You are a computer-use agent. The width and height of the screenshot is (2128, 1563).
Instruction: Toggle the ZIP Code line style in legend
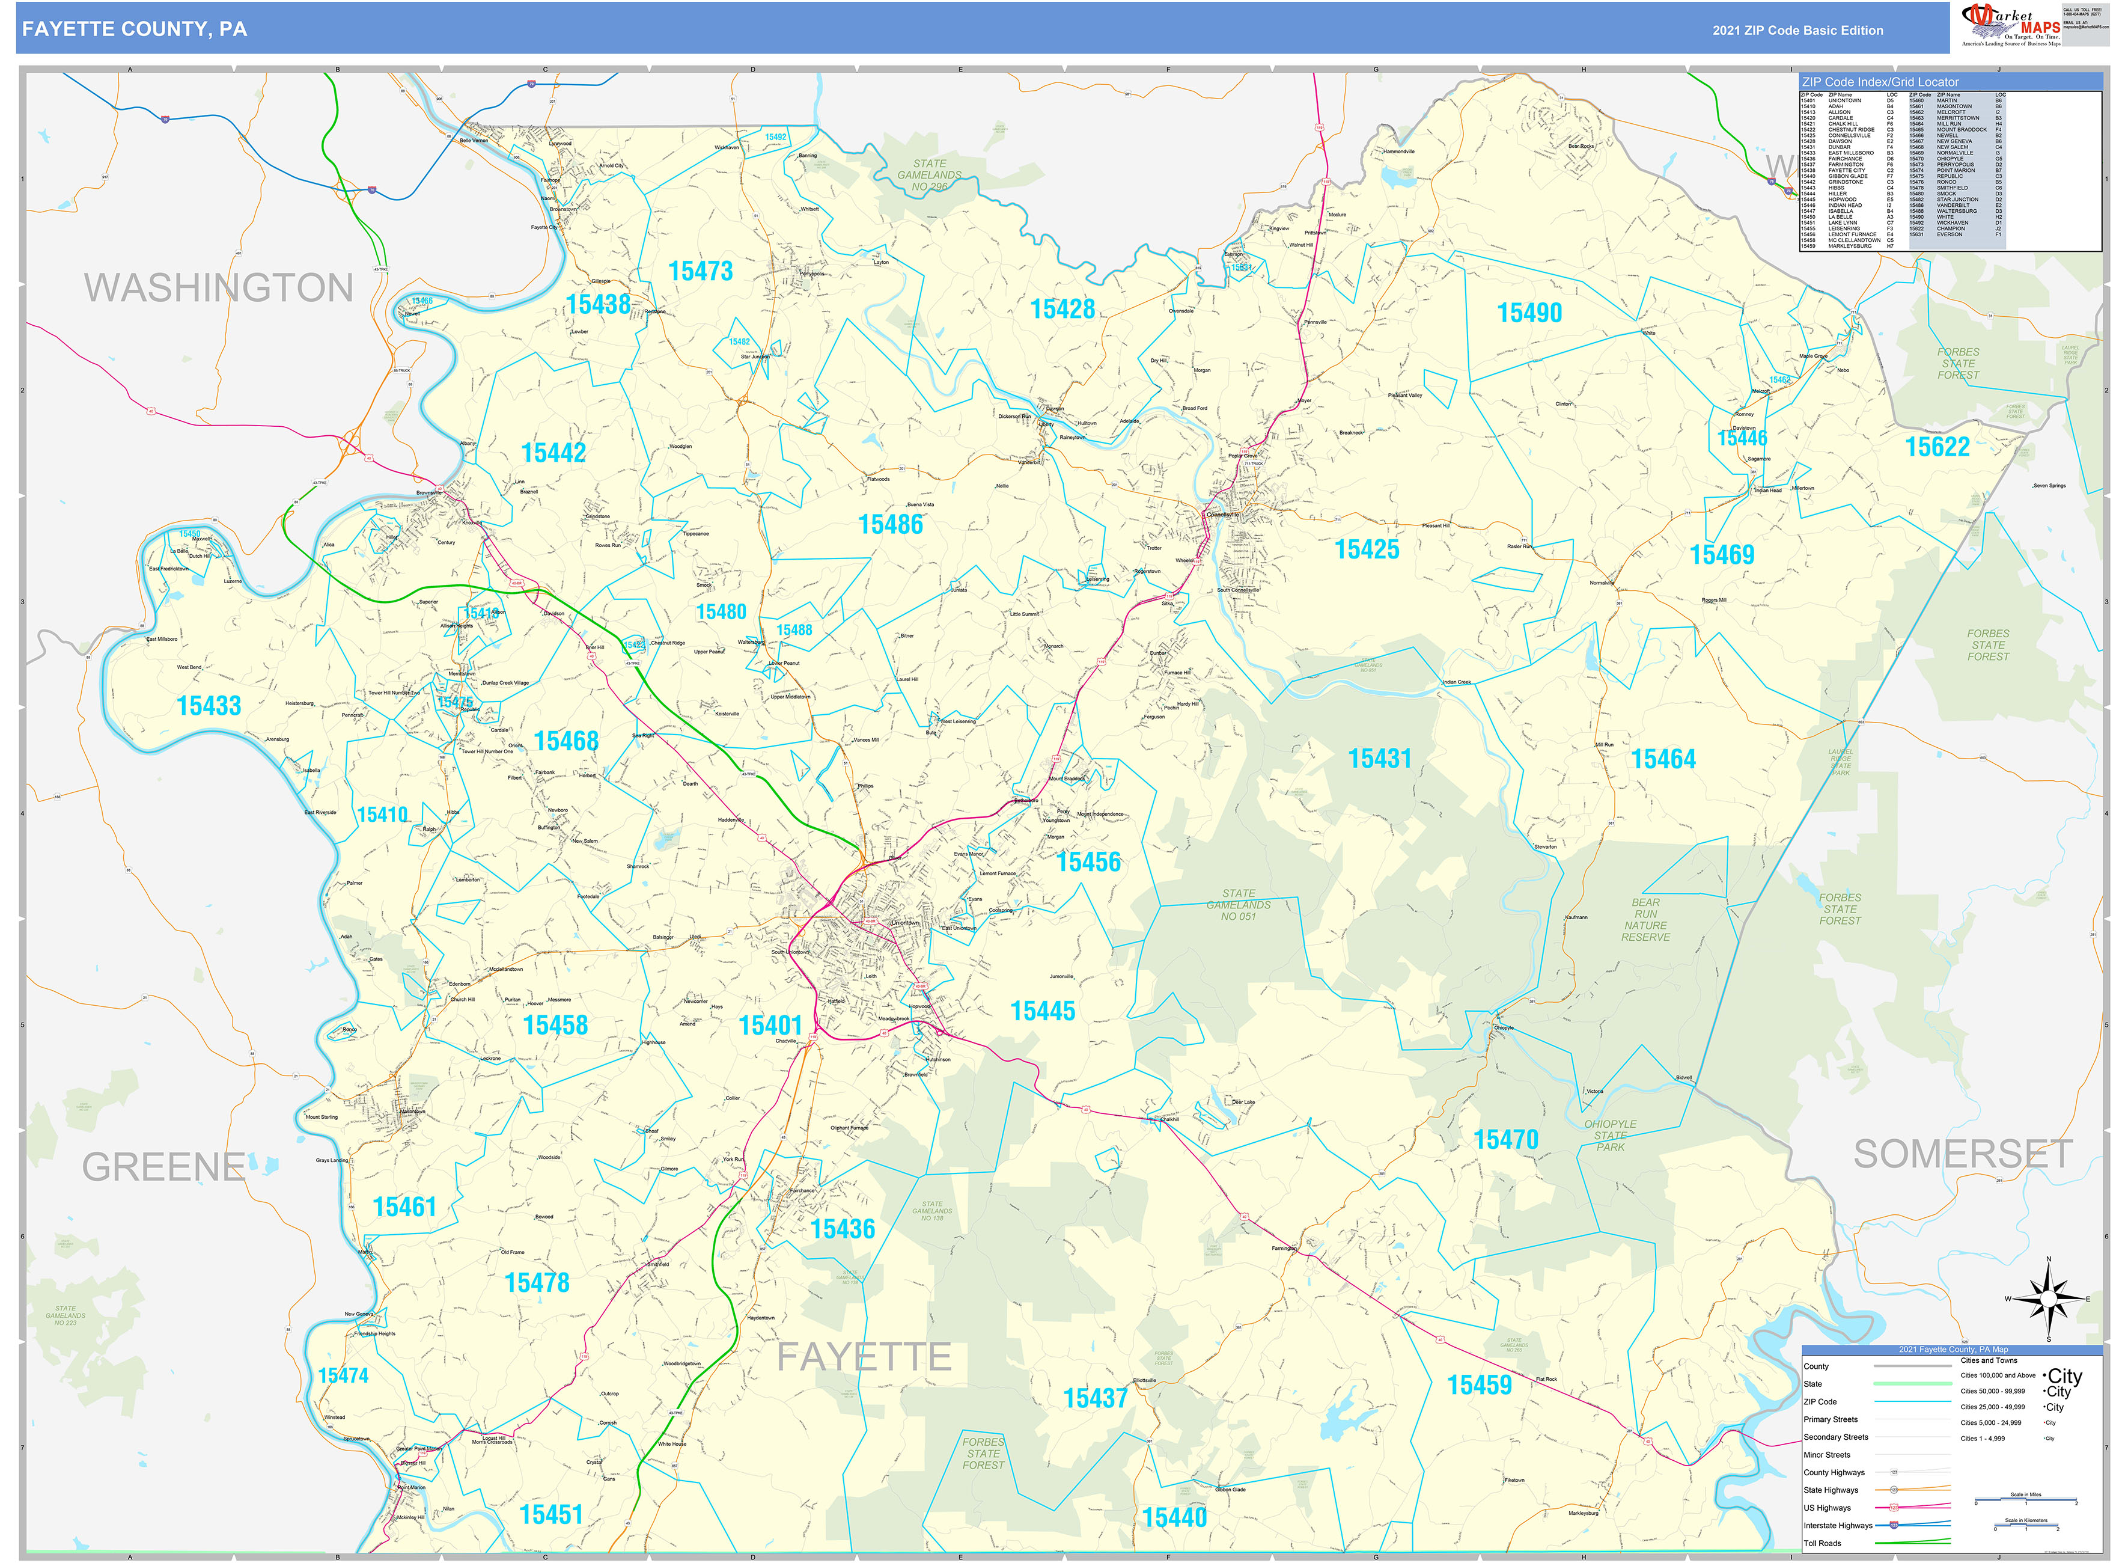(1913, 1402)
